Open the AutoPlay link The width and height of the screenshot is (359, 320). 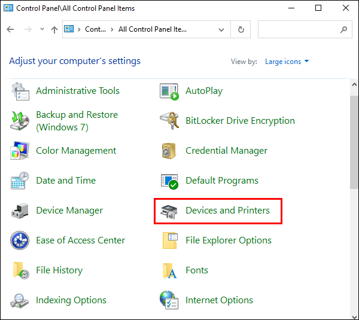point(204,91)
